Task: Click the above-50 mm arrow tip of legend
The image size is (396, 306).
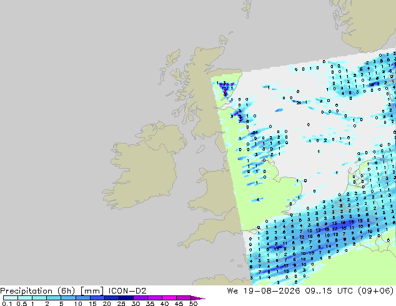Action: pos(198,298)
